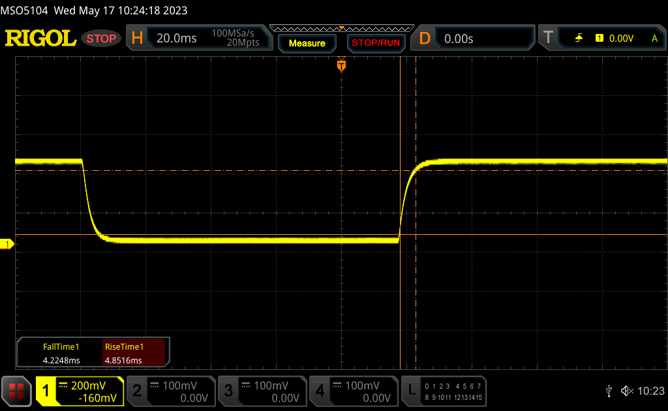Screen dimensions: 668x411
Task: Click the waveform memory position bar
Action: (x=342, y=29)
